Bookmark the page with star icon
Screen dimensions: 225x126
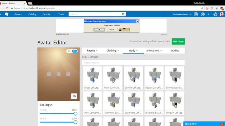(202, 8)
